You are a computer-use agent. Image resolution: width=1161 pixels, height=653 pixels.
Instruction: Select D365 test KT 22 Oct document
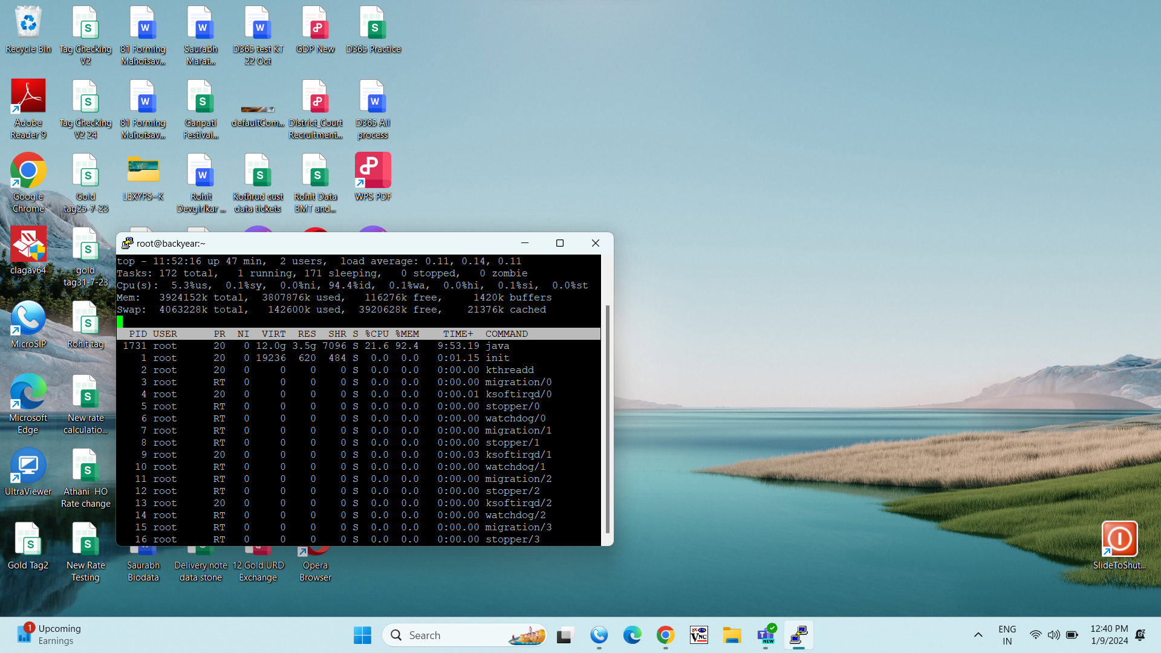pos(258,36)
